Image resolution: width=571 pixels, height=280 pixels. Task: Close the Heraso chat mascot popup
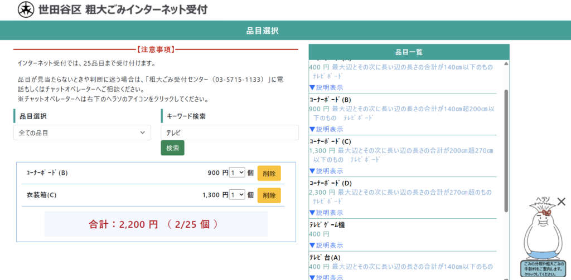[x=561, y=202]
